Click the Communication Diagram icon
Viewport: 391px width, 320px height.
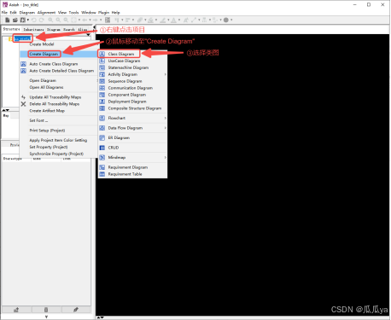(102, 88)
